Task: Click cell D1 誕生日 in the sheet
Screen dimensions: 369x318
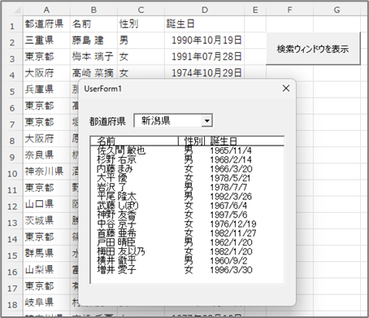Action: [x=205, y=24]
